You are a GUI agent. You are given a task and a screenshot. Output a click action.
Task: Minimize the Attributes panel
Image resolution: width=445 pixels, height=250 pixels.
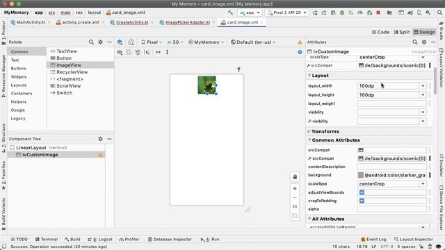point(433,42)
